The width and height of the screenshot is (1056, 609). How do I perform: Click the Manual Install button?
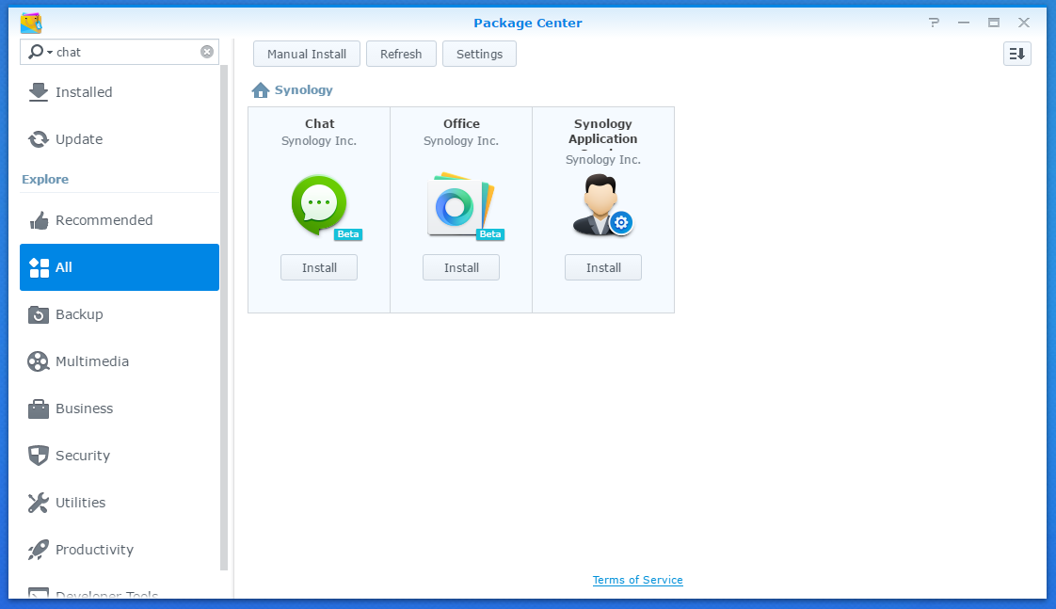pyautogui.click(x=306, y=54)
